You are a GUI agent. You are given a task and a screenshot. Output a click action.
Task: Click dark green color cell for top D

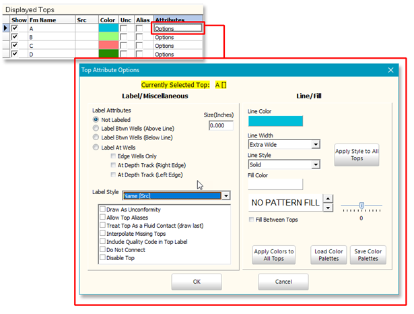(108, 54)
